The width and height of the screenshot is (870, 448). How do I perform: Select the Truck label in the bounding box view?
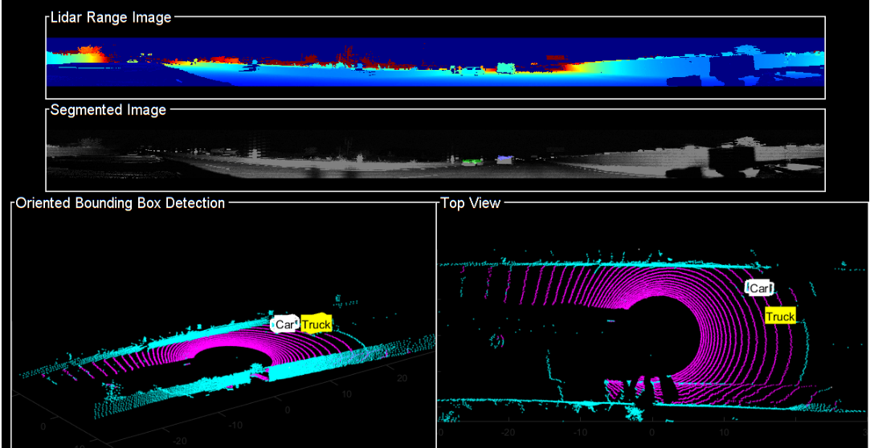tap(317, 325)
